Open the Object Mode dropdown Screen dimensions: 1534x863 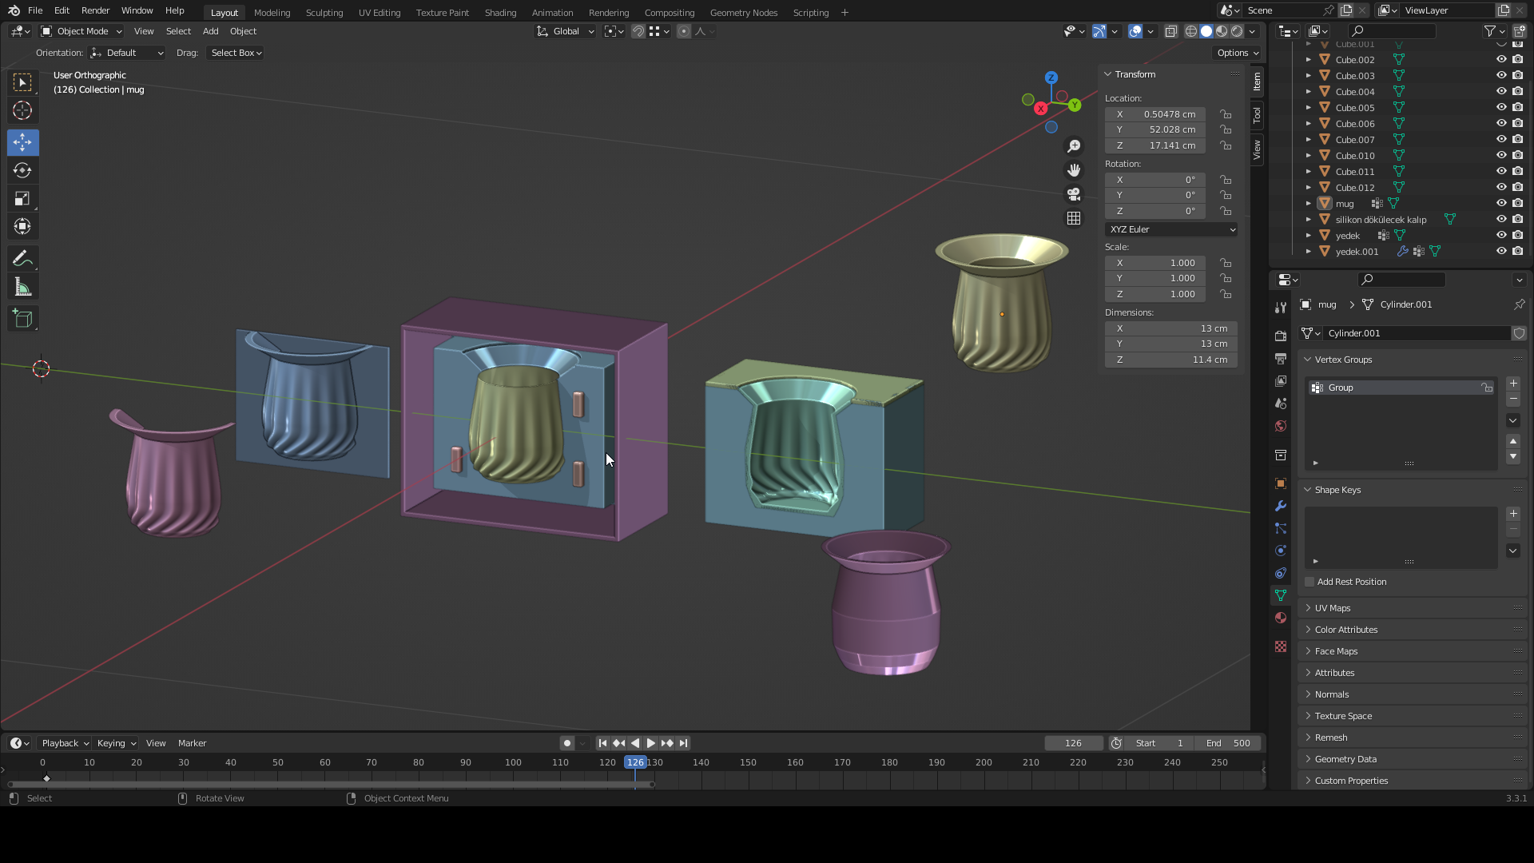(x=81, y=31)
